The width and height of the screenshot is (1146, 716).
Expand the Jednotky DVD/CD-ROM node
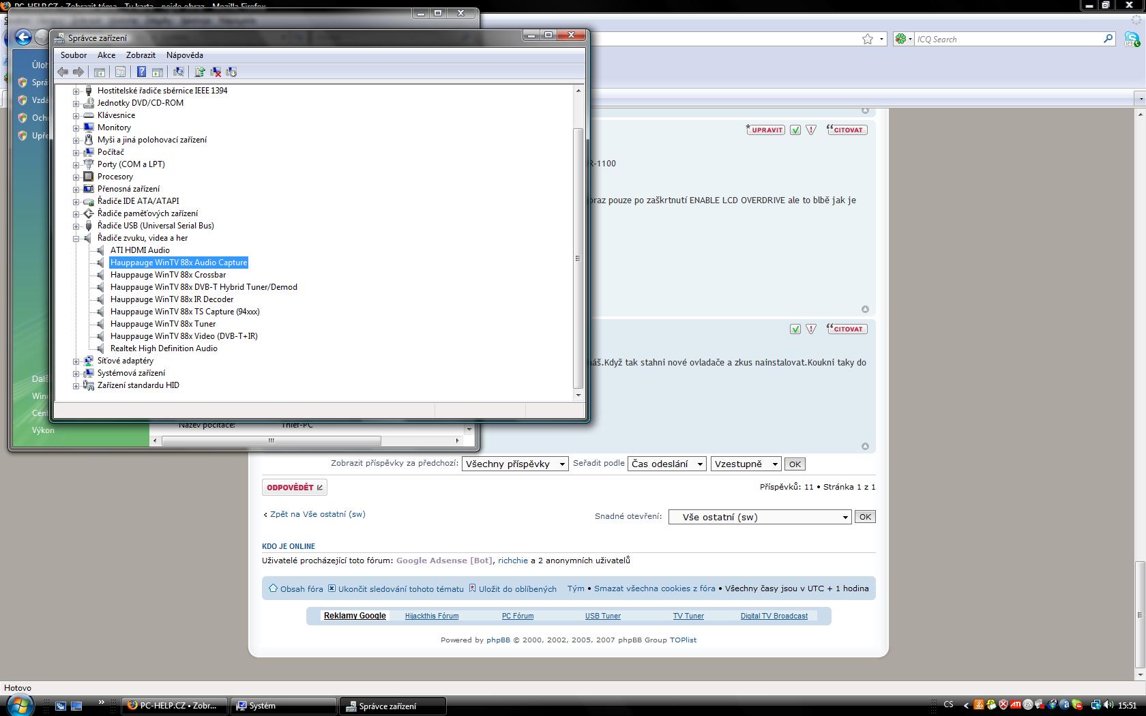76,103
